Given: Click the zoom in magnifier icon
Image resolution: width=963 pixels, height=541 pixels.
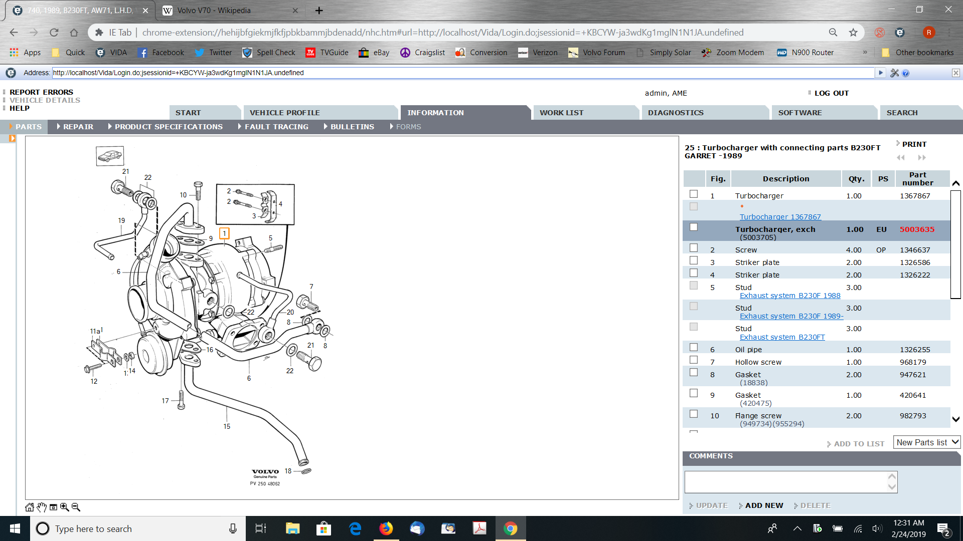Looking at the screenshot, I should [65, 507].
